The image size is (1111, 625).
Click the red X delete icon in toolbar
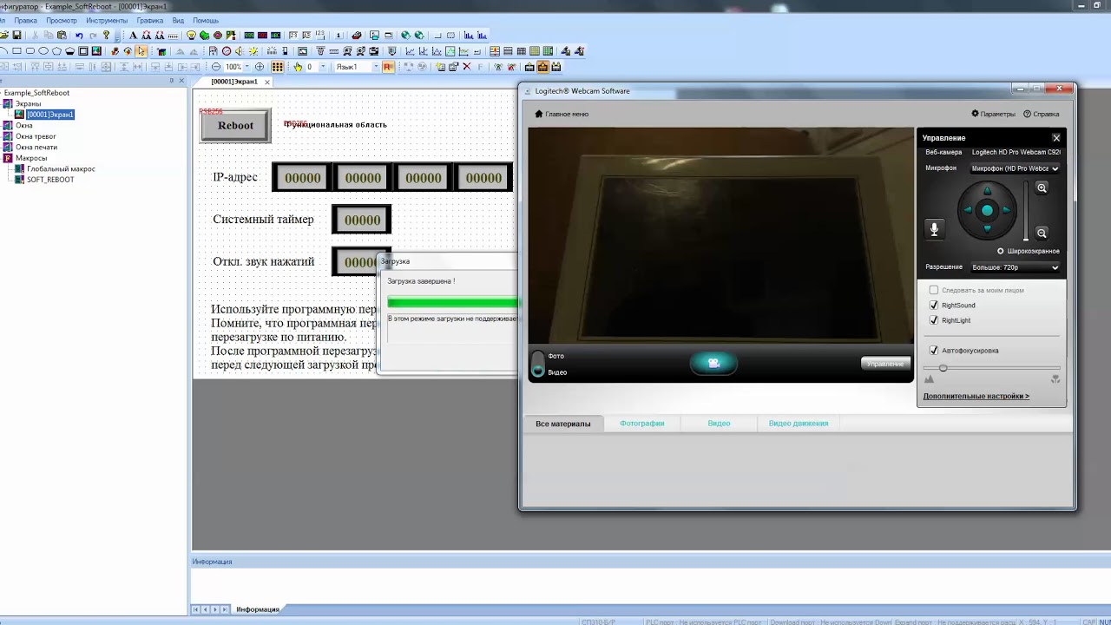[466, 67]
